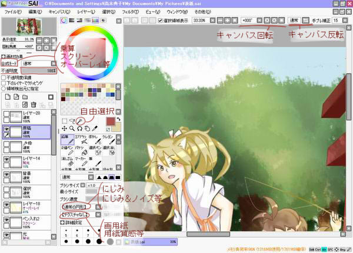This screenshot has height=253, width=353.
Task: Open the zoom percentage dropdown at 33.33%
Action: click(212, 21)
